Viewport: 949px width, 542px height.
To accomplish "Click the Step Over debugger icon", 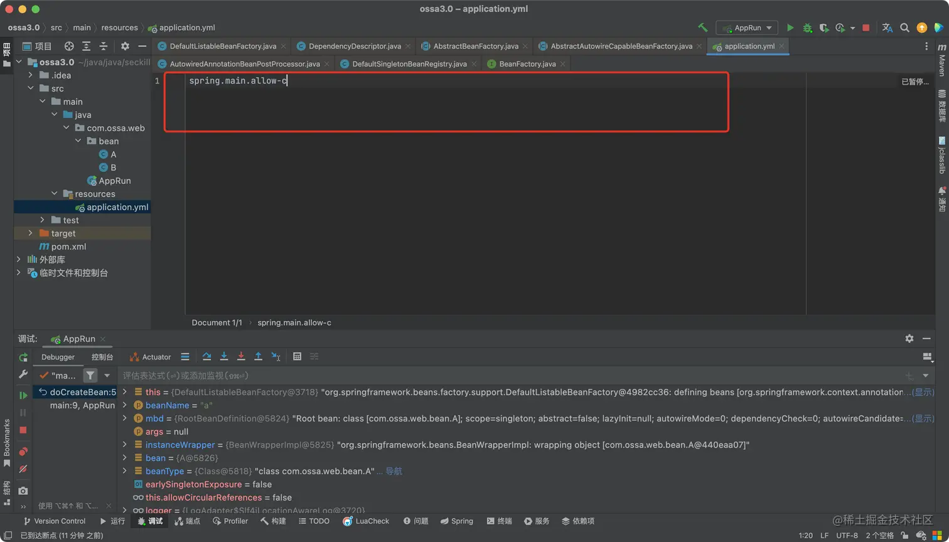I will coord(206,356).
